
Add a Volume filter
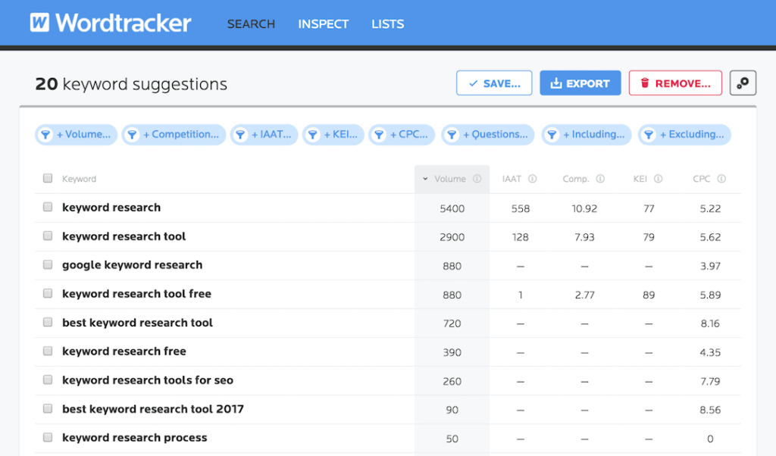(76, 135)
